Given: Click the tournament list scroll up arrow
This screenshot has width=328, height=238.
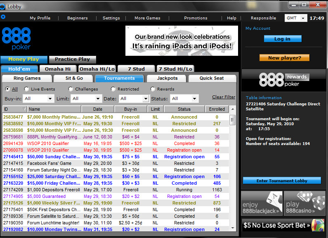Looking at the screenshot, I should (233, 109).
